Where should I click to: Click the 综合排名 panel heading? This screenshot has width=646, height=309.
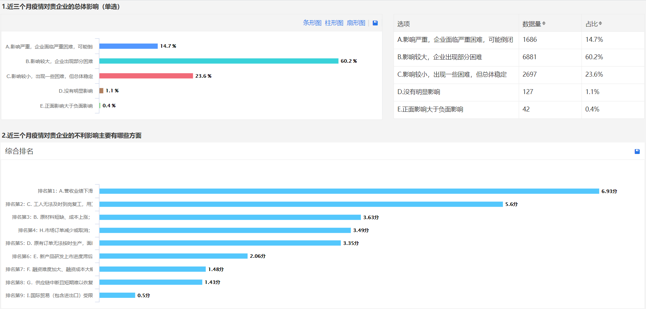[19, 151]
